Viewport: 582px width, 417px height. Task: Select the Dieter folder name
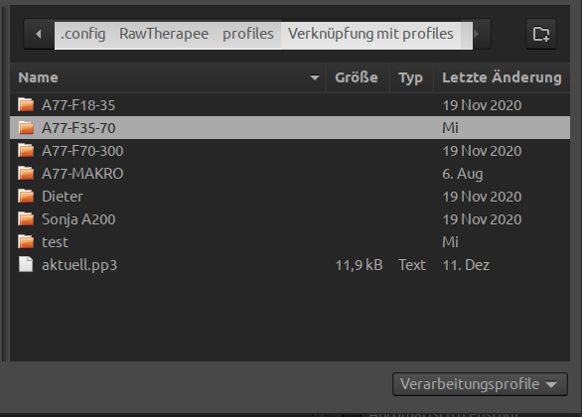pyautogui.click(x=63, y=197)
